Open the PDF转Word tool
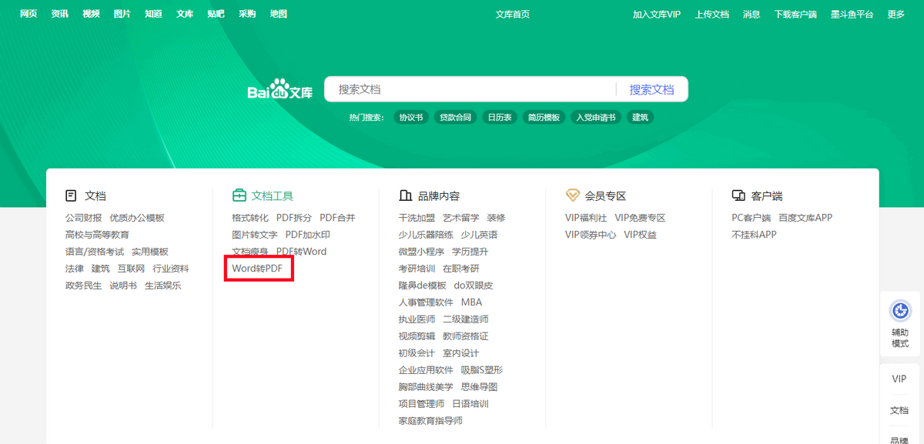 [x=303, y=251]
